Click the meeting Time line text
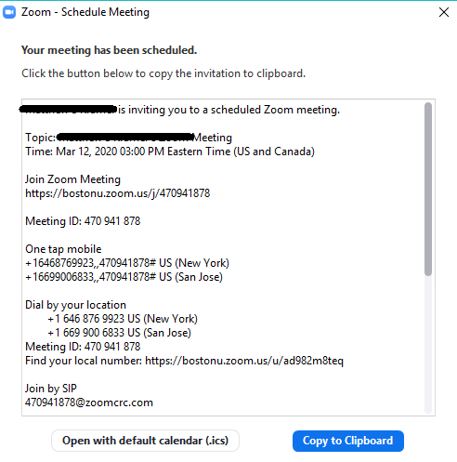The height and width of the screenshot is (462, 457). click(170, 152)
